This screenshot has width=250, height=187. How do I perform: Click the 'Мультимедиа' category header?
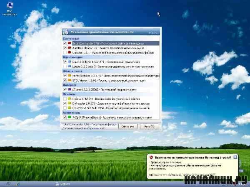point(72,57)
